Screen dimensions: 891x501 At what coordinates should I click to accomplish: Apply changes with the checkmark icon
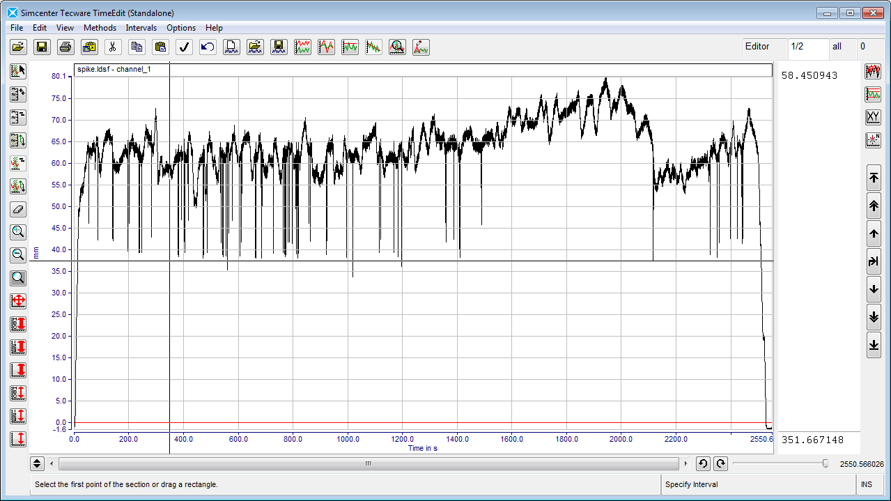(x=184, y=47)
